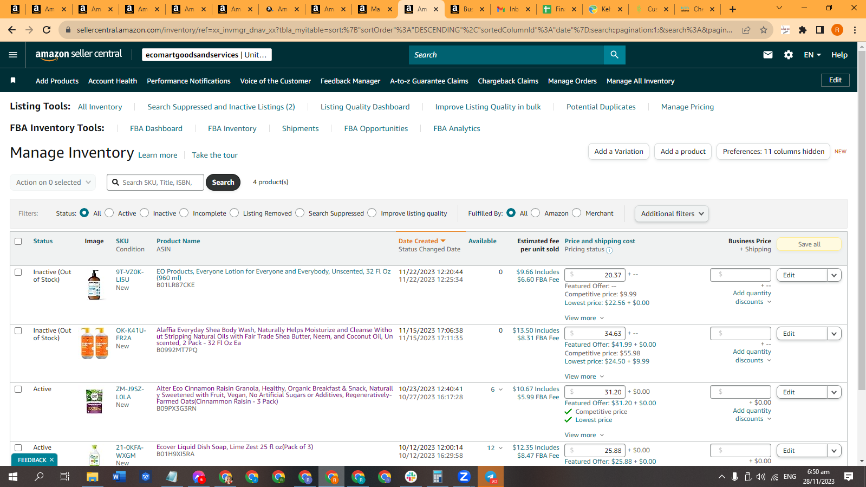Edit price field showing 20.37
866x487 pixels.
595,275
